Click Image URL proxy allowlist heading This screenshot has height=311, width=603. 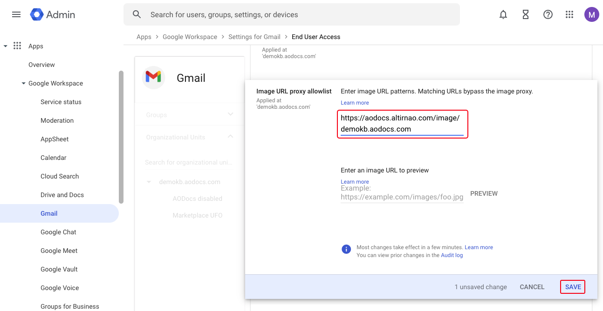pyautogui.click(x=294, y=91)
